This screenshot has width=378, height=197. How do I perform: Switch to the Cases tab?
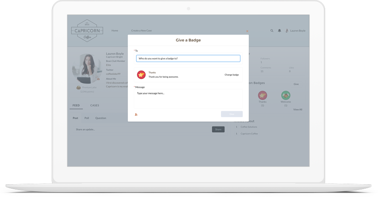tap(94, 105)
